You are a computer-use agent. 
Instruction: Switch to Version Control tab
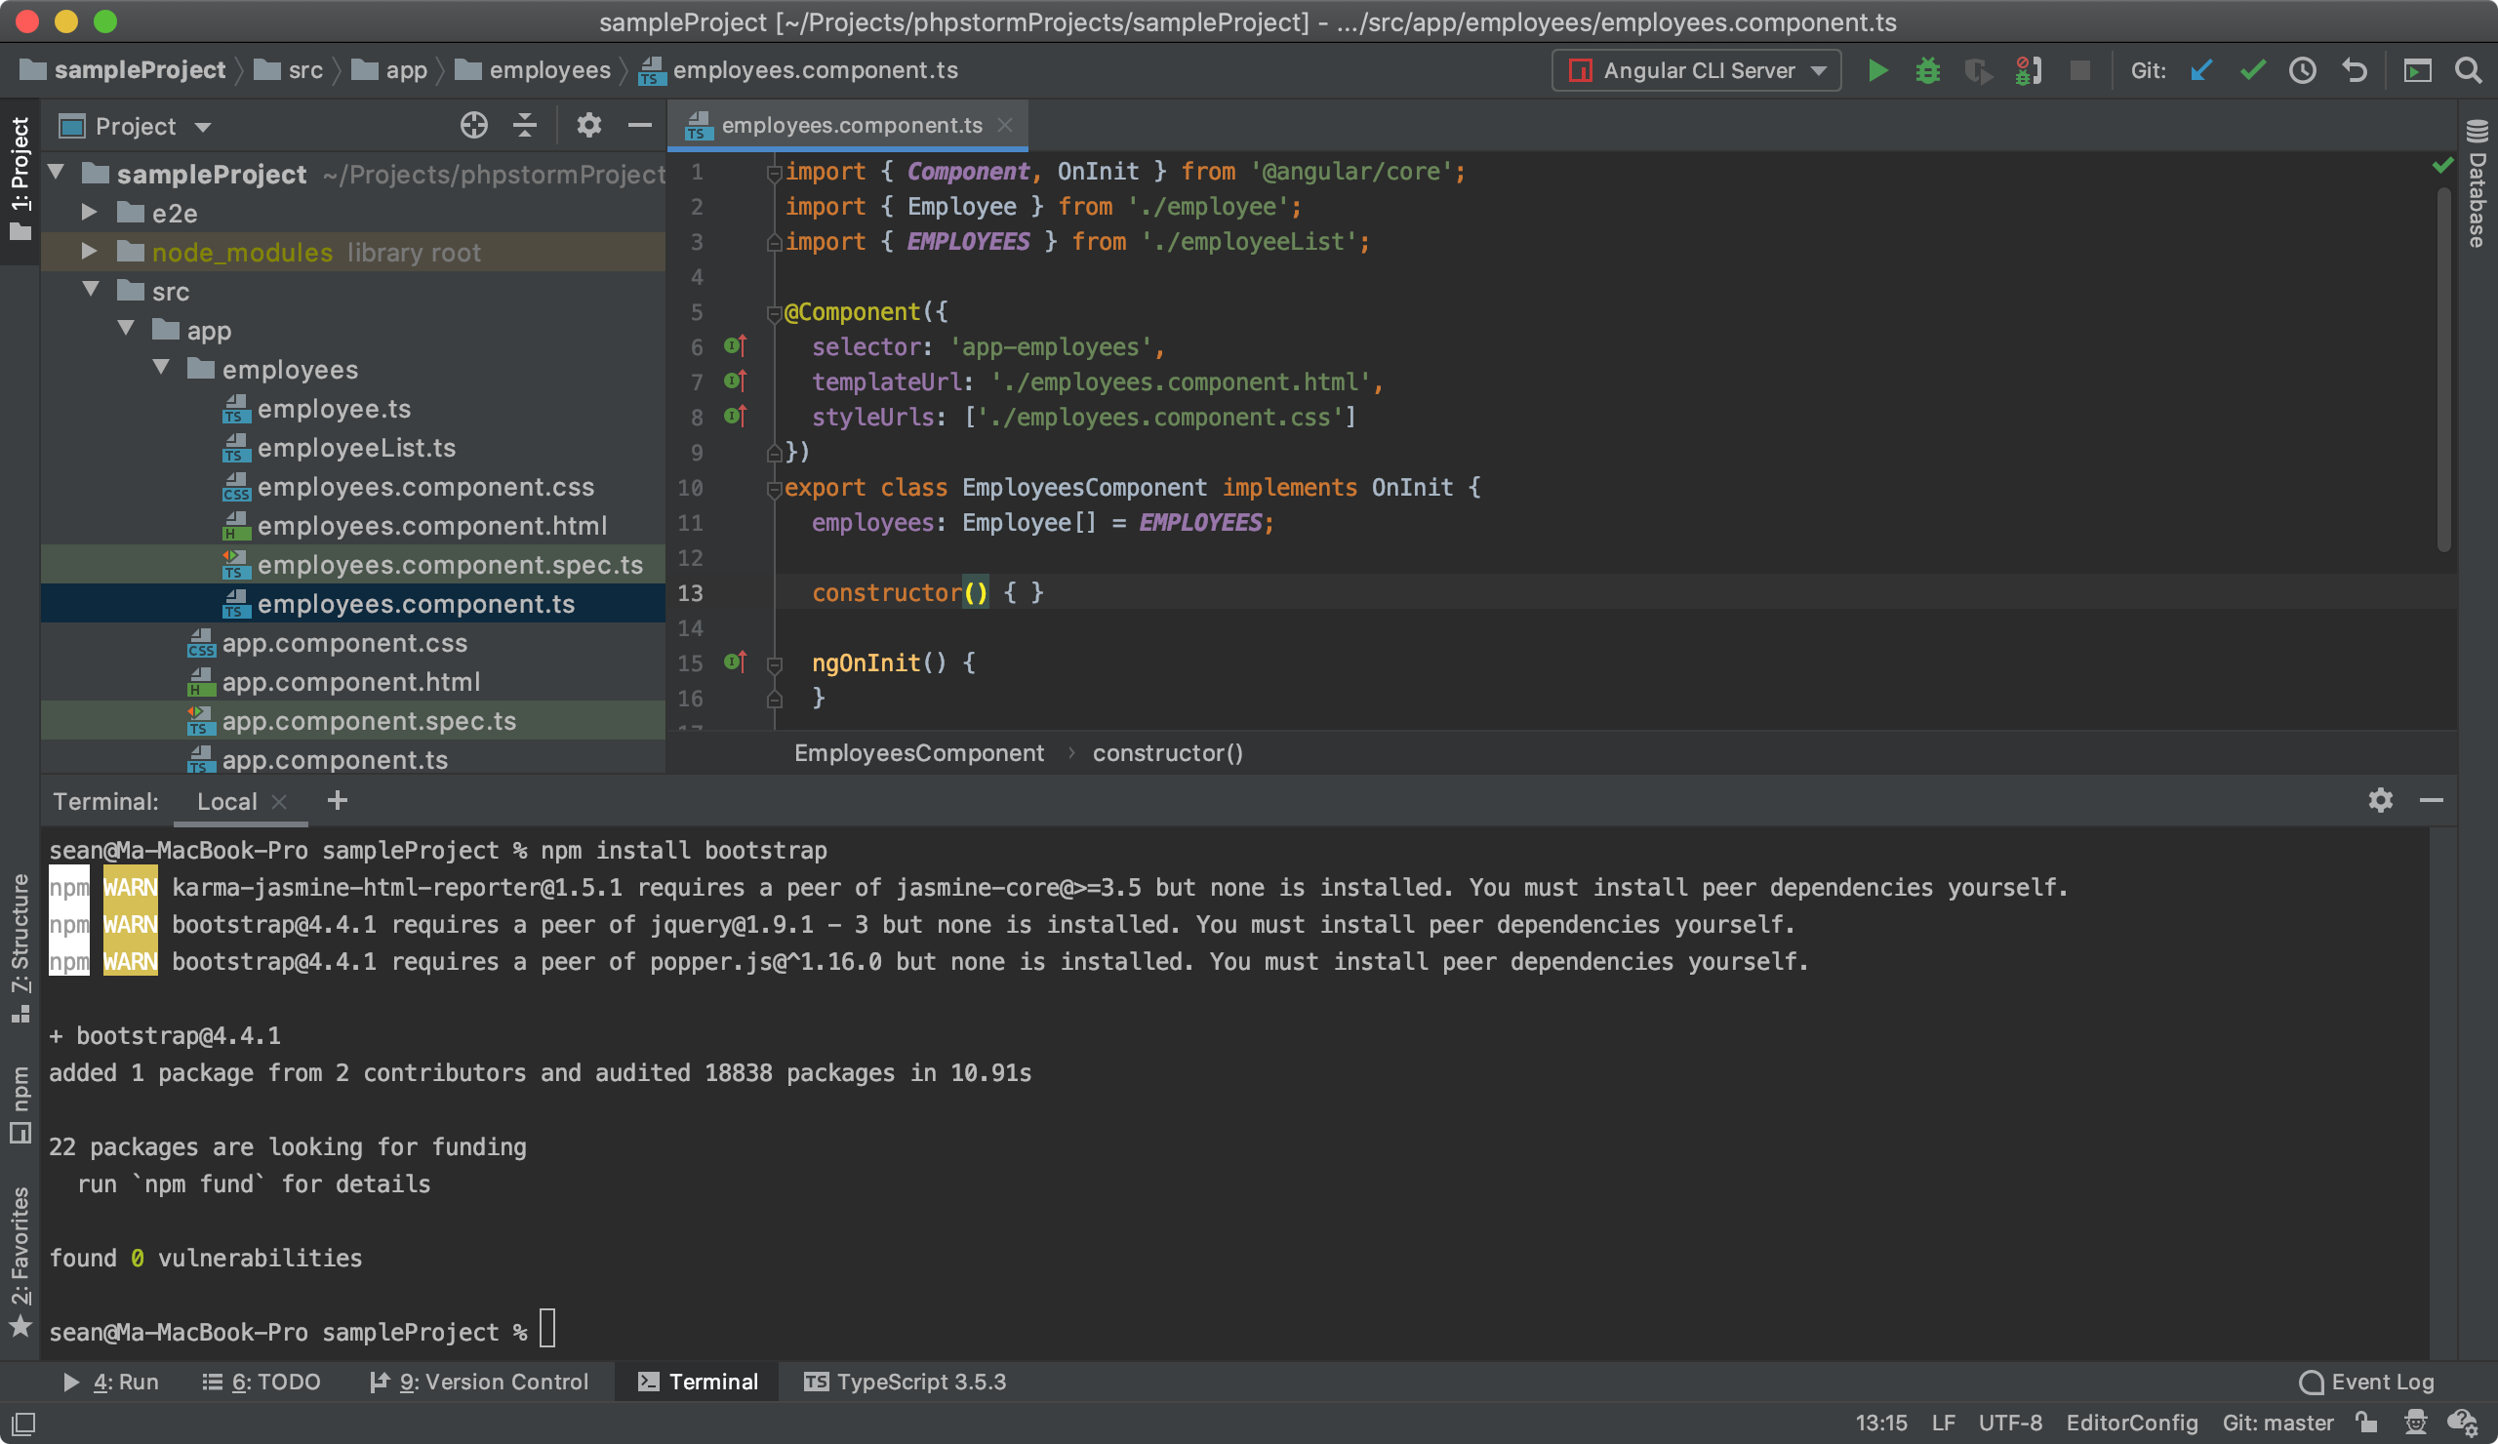[x=479, y=1382]
